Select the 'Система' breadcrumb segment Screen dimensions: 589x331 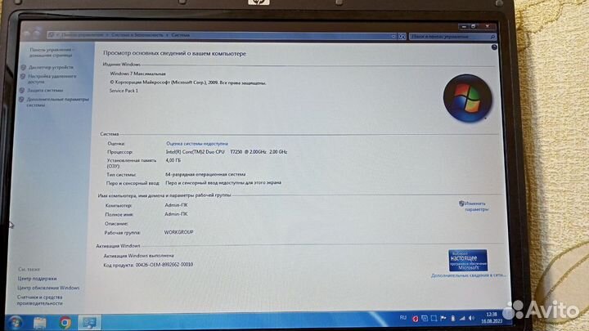pyautogui.click(x=181, y=35)
